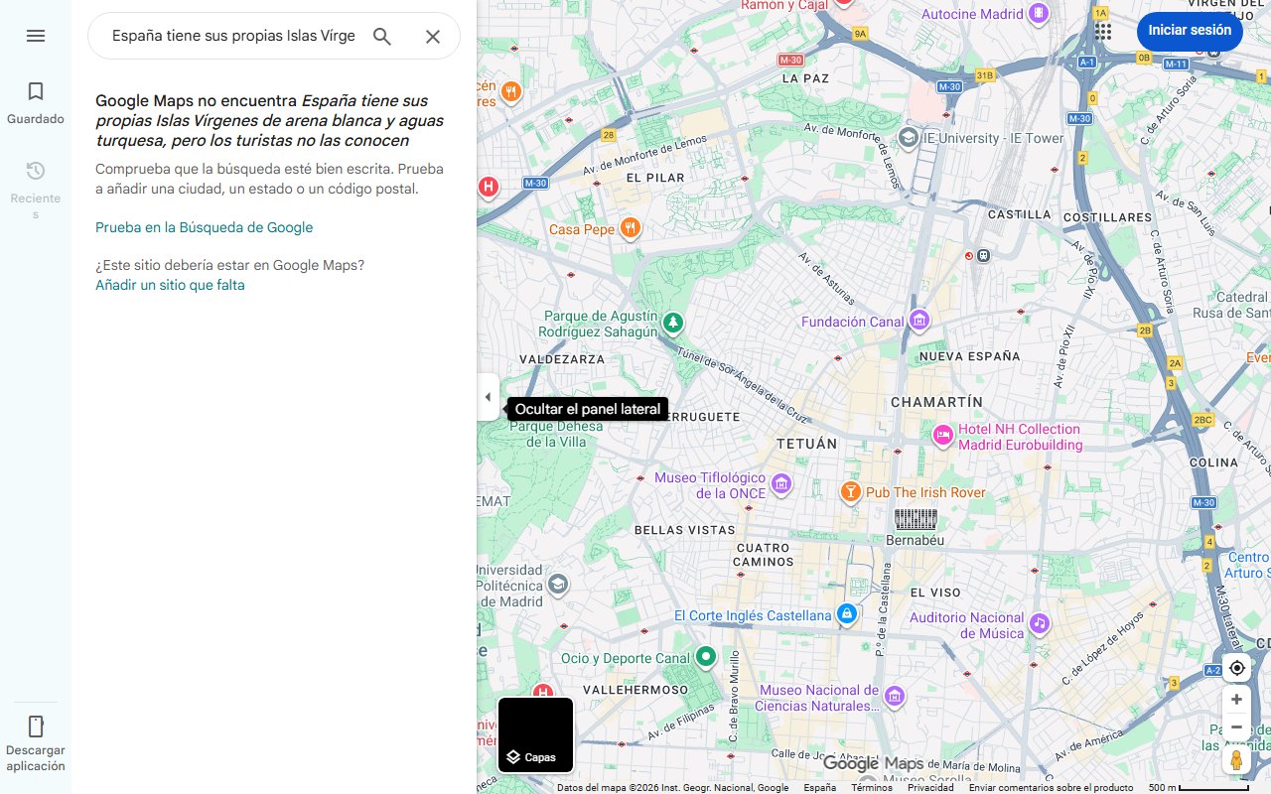Open the Guardado saved places

36,103
